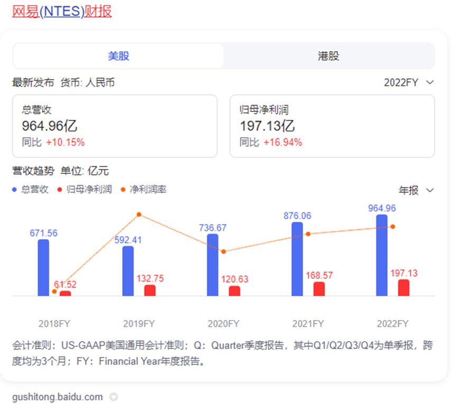Toggle the 净利润率 legend item
457x404 pixels.
144,190
